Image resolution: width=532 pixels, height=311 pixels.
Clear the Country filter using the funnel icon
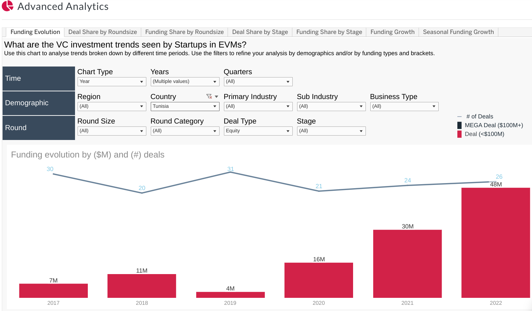point(209,96)
